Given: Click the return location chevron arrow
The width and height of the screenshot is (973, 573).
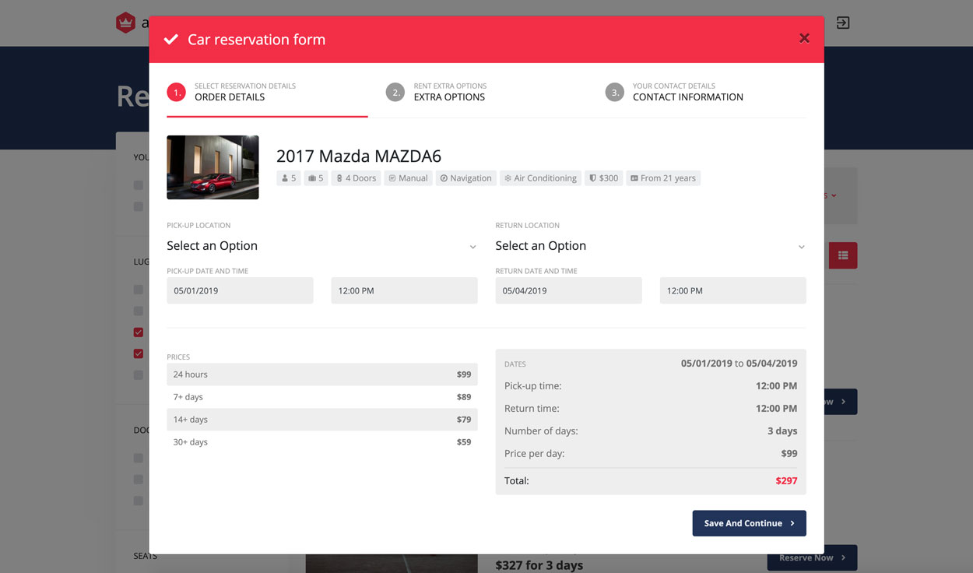Looking at the screenshot, I should pos(802,247).
